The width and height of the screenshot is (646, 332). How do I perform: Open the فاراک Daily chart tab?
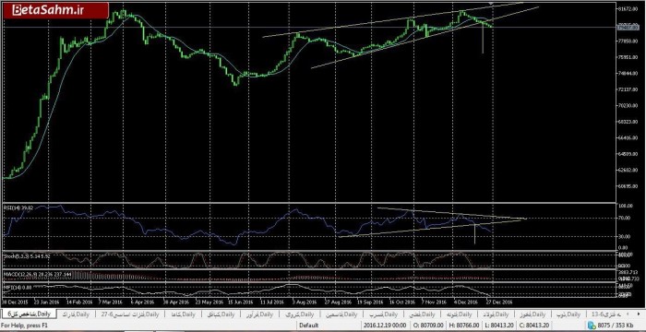click(77, 314)
